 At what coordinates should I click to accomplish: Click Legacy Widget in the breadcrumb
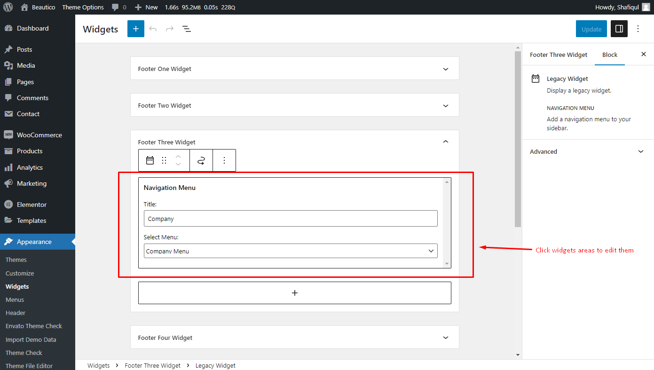pos(215,365)
